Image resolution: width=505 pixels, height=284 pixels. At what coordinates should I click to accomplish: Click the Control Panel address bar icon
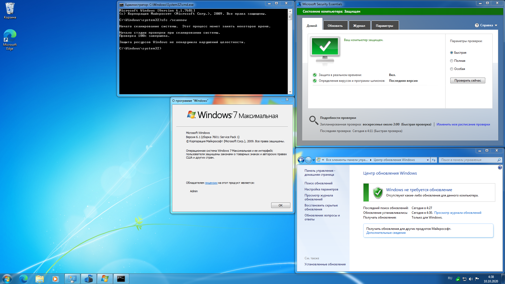[319, 160]
